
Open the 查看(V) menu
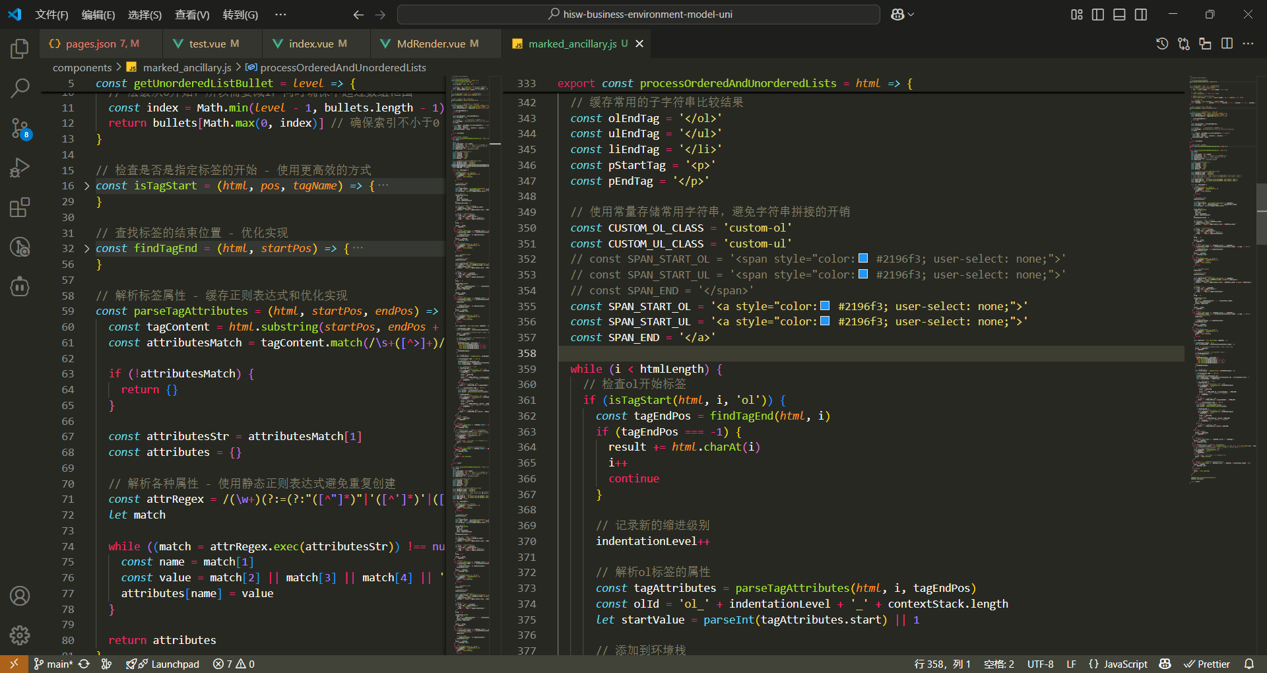[x=192, y=15]
